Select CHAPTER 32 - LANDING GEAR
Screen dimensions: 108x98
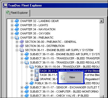39,21
